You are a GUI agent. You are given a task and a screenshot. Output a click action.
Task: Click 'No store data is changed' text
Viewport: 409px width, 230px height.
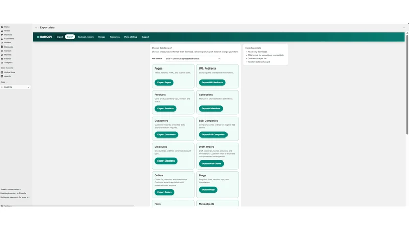[259, 62]
